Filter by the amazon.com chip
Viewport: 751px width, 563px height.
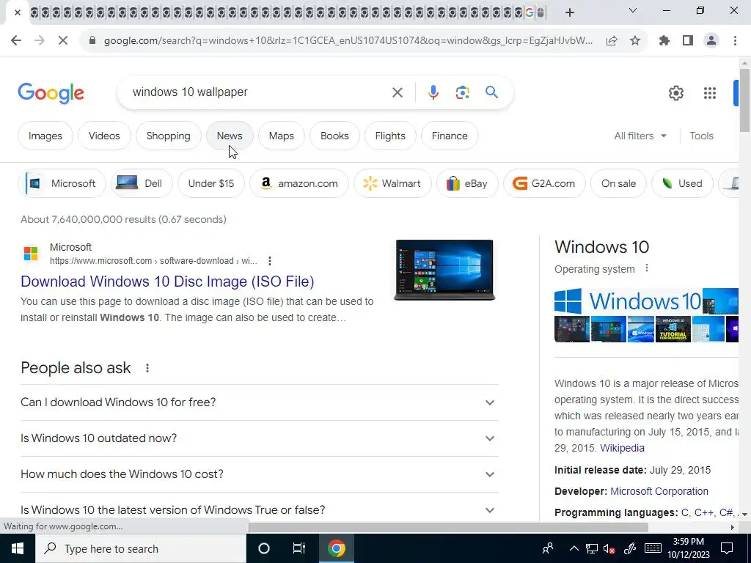coord(299,183)
